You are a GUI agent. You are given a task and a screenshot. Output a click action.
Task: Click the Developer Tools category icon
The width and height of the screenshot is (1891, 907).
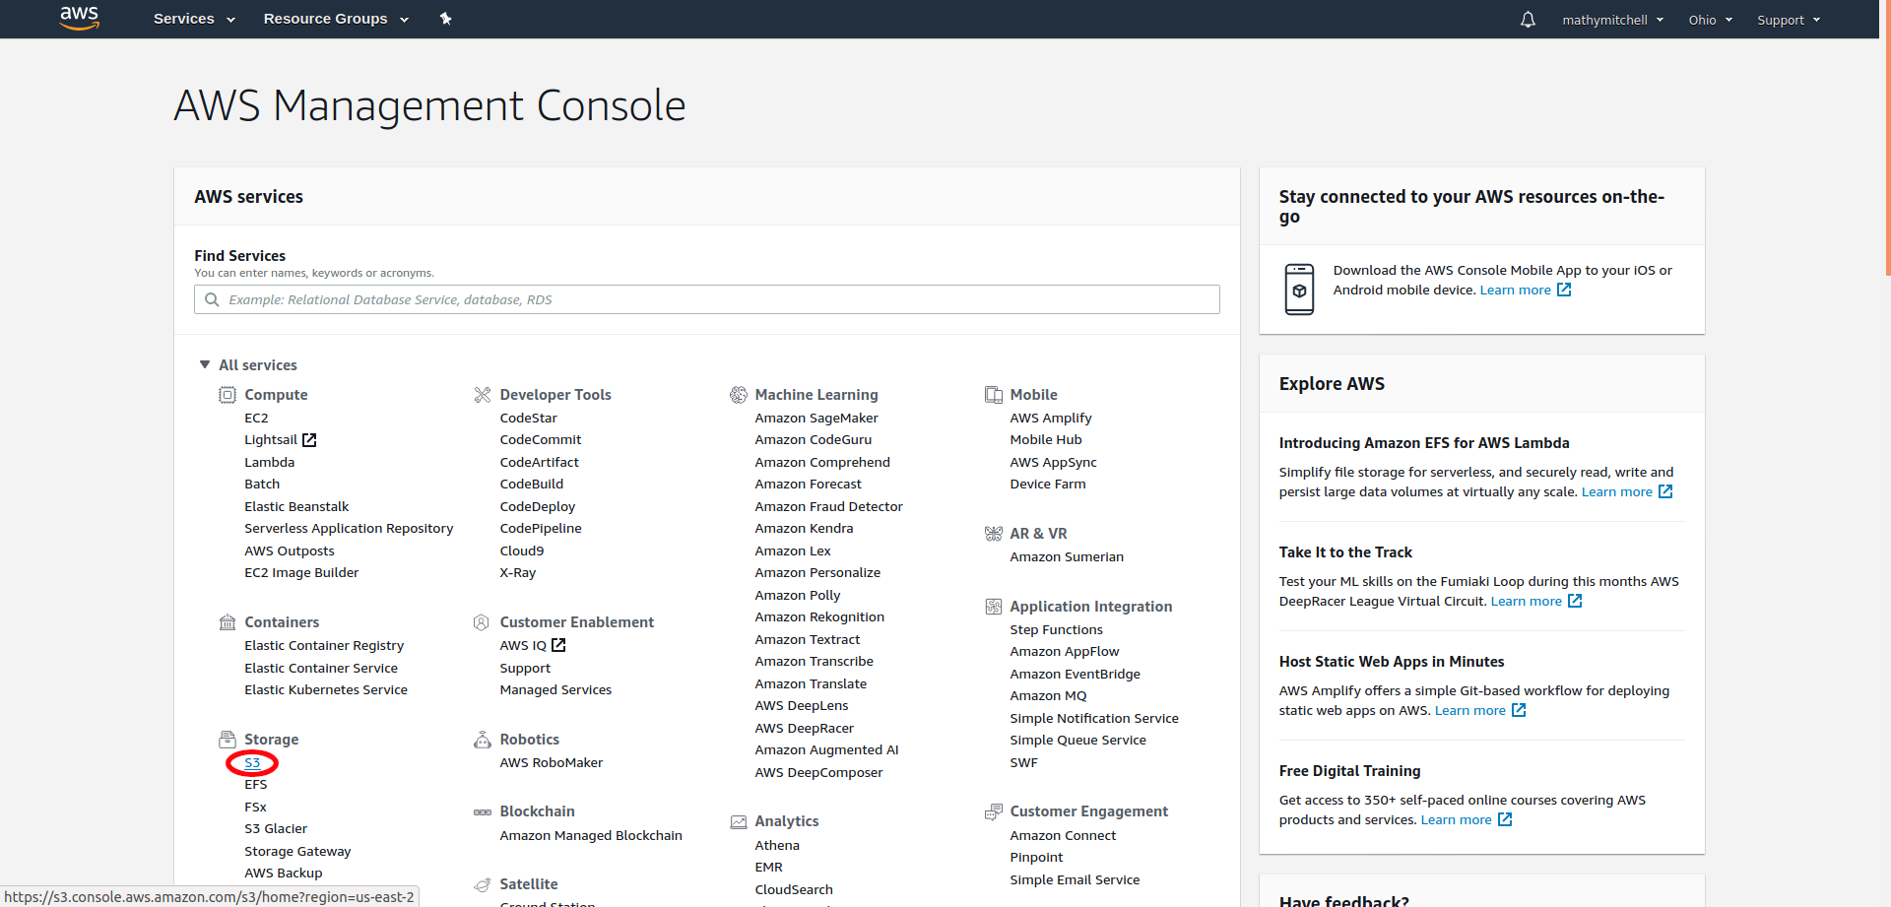pyautogui.click(x=482, y=395)
